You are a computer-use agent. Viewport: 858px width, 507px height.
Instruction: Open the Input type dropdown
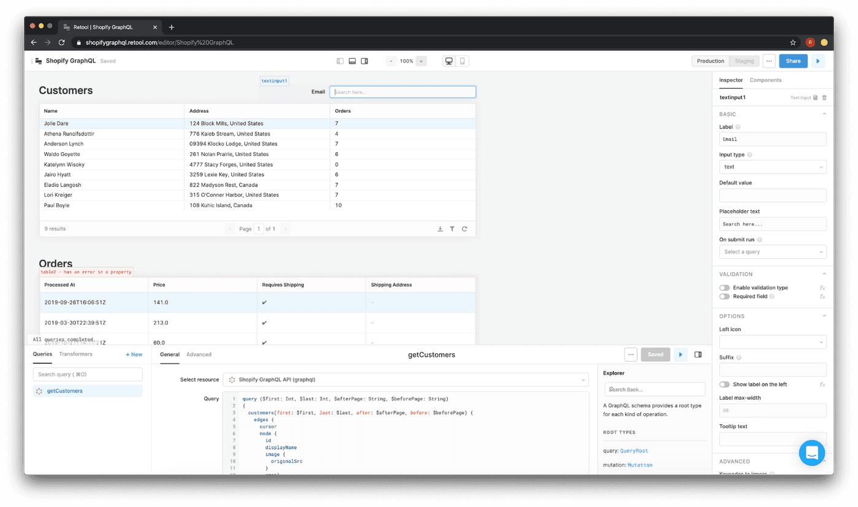point(772,167)
